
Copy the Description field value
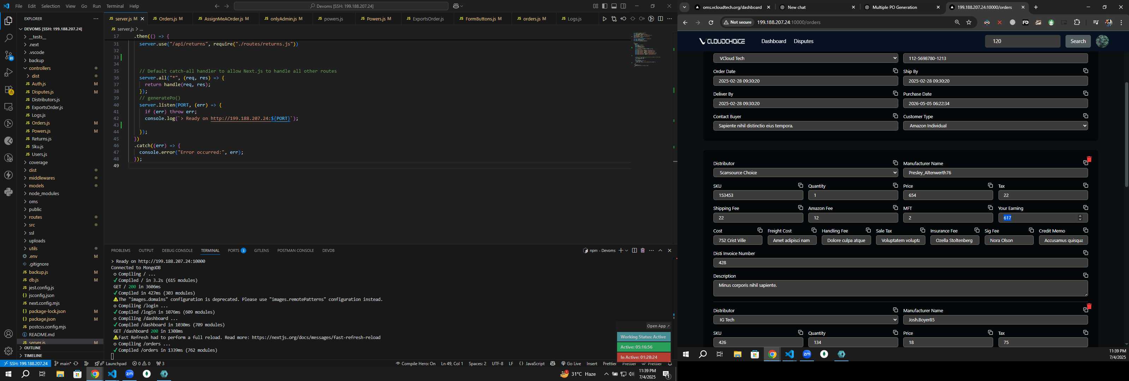[x=1085, y=275]
